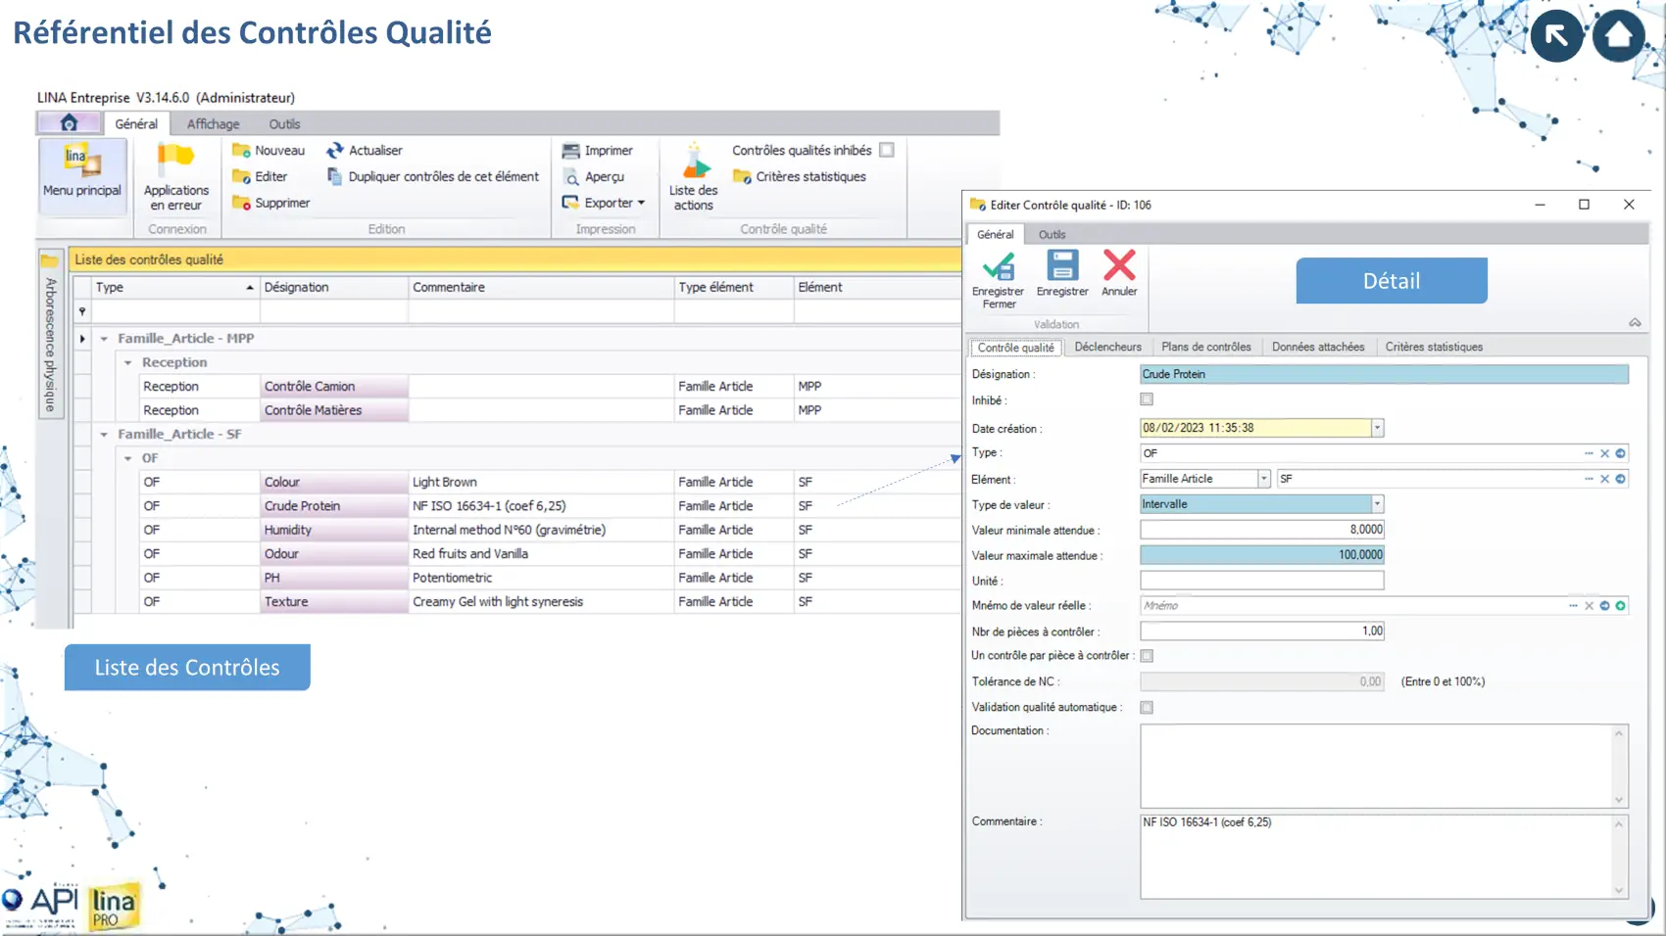
Task: Open the Liste des actions icon
Action: [x=694, y=161]
